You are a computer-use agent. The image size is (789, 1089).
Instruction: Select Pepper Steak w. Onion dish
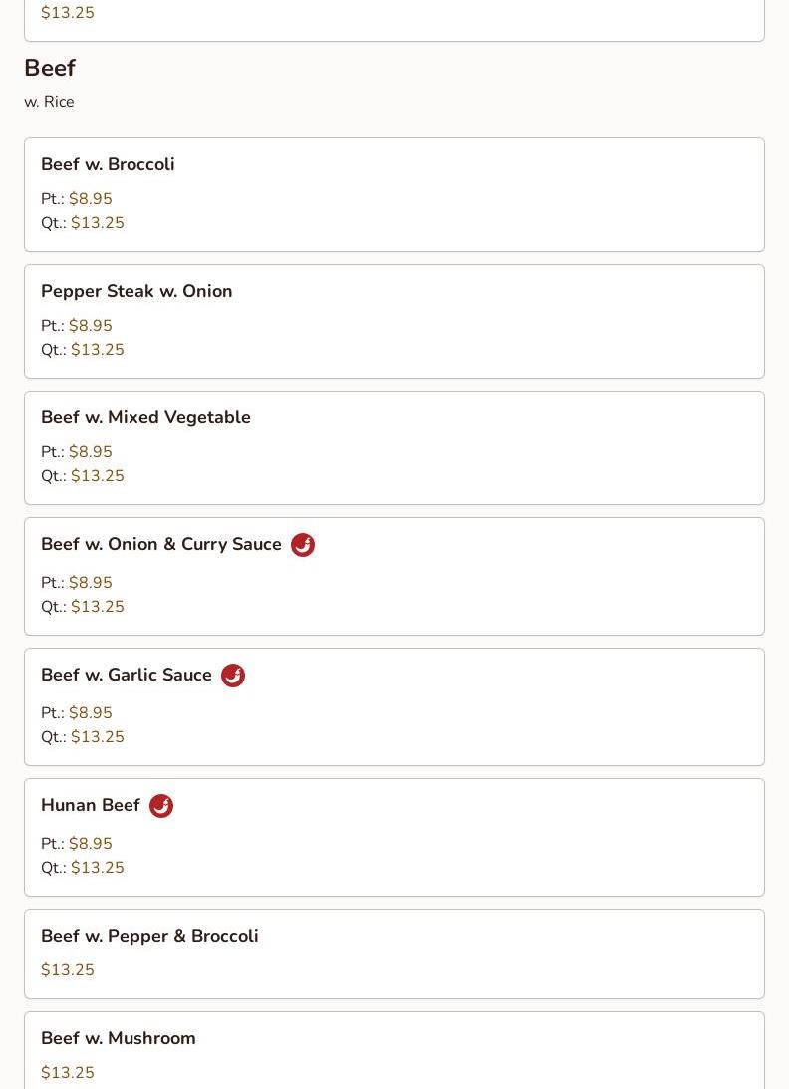(x=136, y=292)
